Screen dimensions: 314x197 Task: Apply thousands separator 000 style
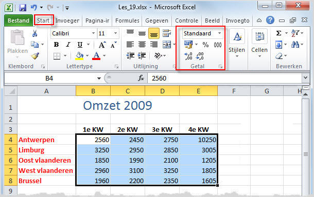(218, 45)
